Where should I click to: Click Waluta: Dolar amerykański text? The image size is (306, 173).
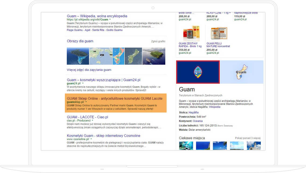(x=195, y=130)
